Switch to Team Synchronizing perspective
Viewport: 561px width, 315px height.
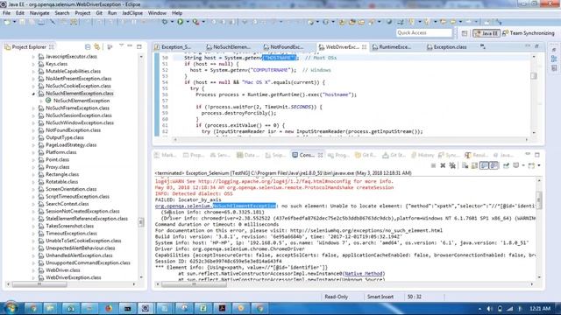528,33
